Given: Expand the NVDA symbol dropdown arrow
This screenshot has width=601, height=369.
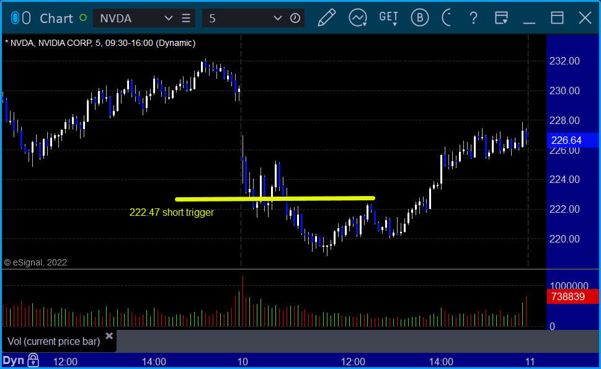Looking at the screenshot, I should (x=168, y=18).
